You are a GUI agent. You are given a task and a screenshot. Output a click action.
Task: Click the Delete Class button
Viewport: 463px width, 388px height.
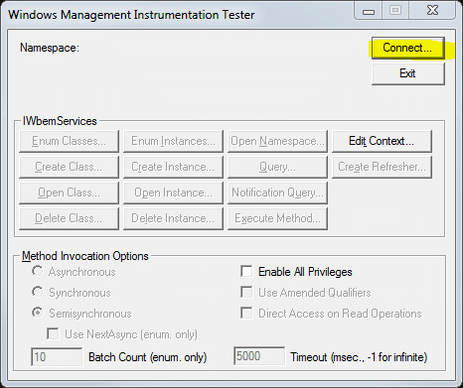69,218
